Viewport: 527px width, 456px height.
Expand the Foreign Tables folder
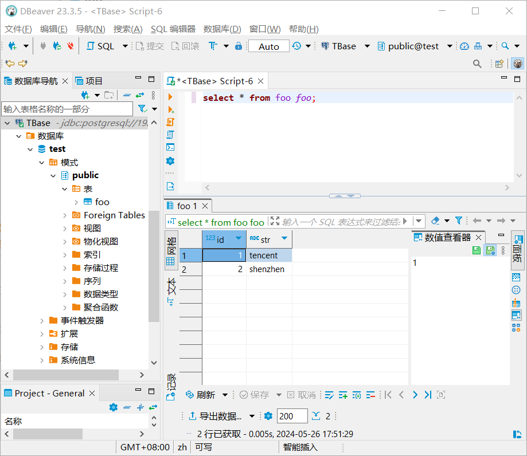[x=65, y=215]
